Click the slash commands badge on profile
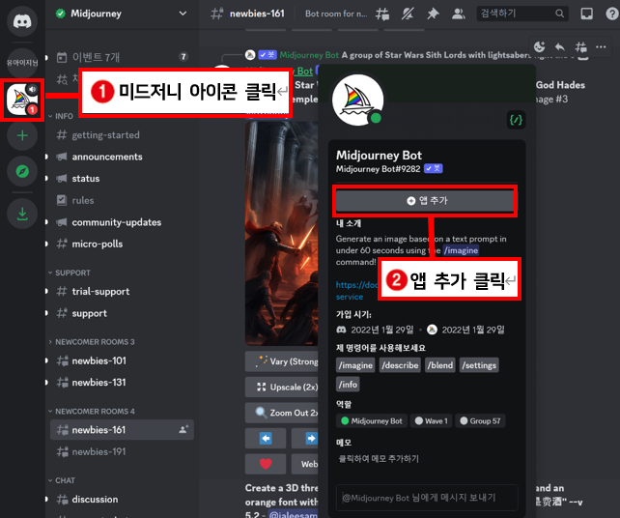 click(x=516, y=120)
